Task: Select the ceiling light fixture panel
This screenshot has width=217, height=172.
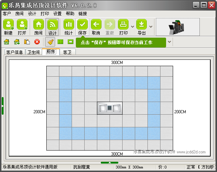Action: click(x=110, y=108)
